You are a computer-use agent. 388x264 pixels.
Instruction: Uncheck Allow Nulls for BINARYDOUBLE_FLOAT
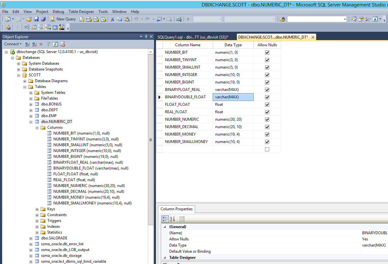[x=267, y=97]
